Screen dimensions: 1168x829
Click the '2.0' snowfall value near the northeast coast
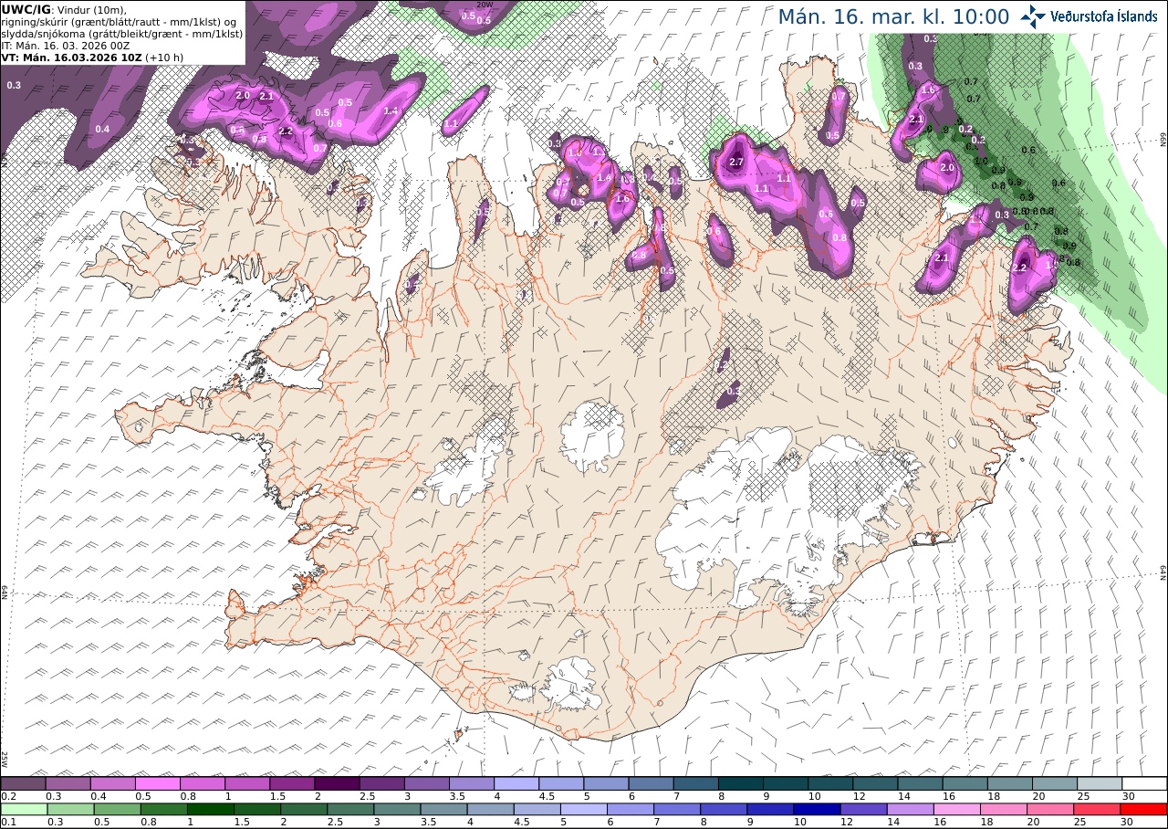(x=946, y=168)
